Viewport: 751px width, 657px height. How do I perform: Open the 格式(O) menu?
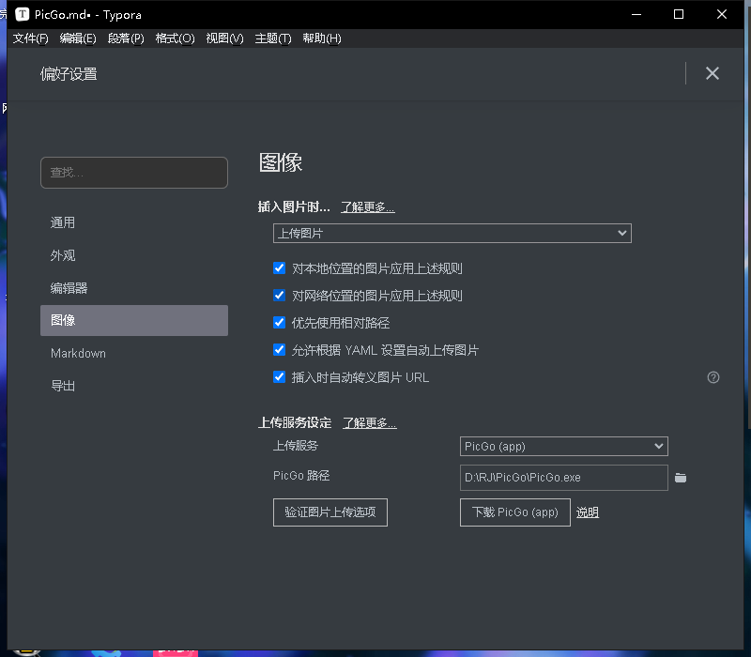click(175, 38)
